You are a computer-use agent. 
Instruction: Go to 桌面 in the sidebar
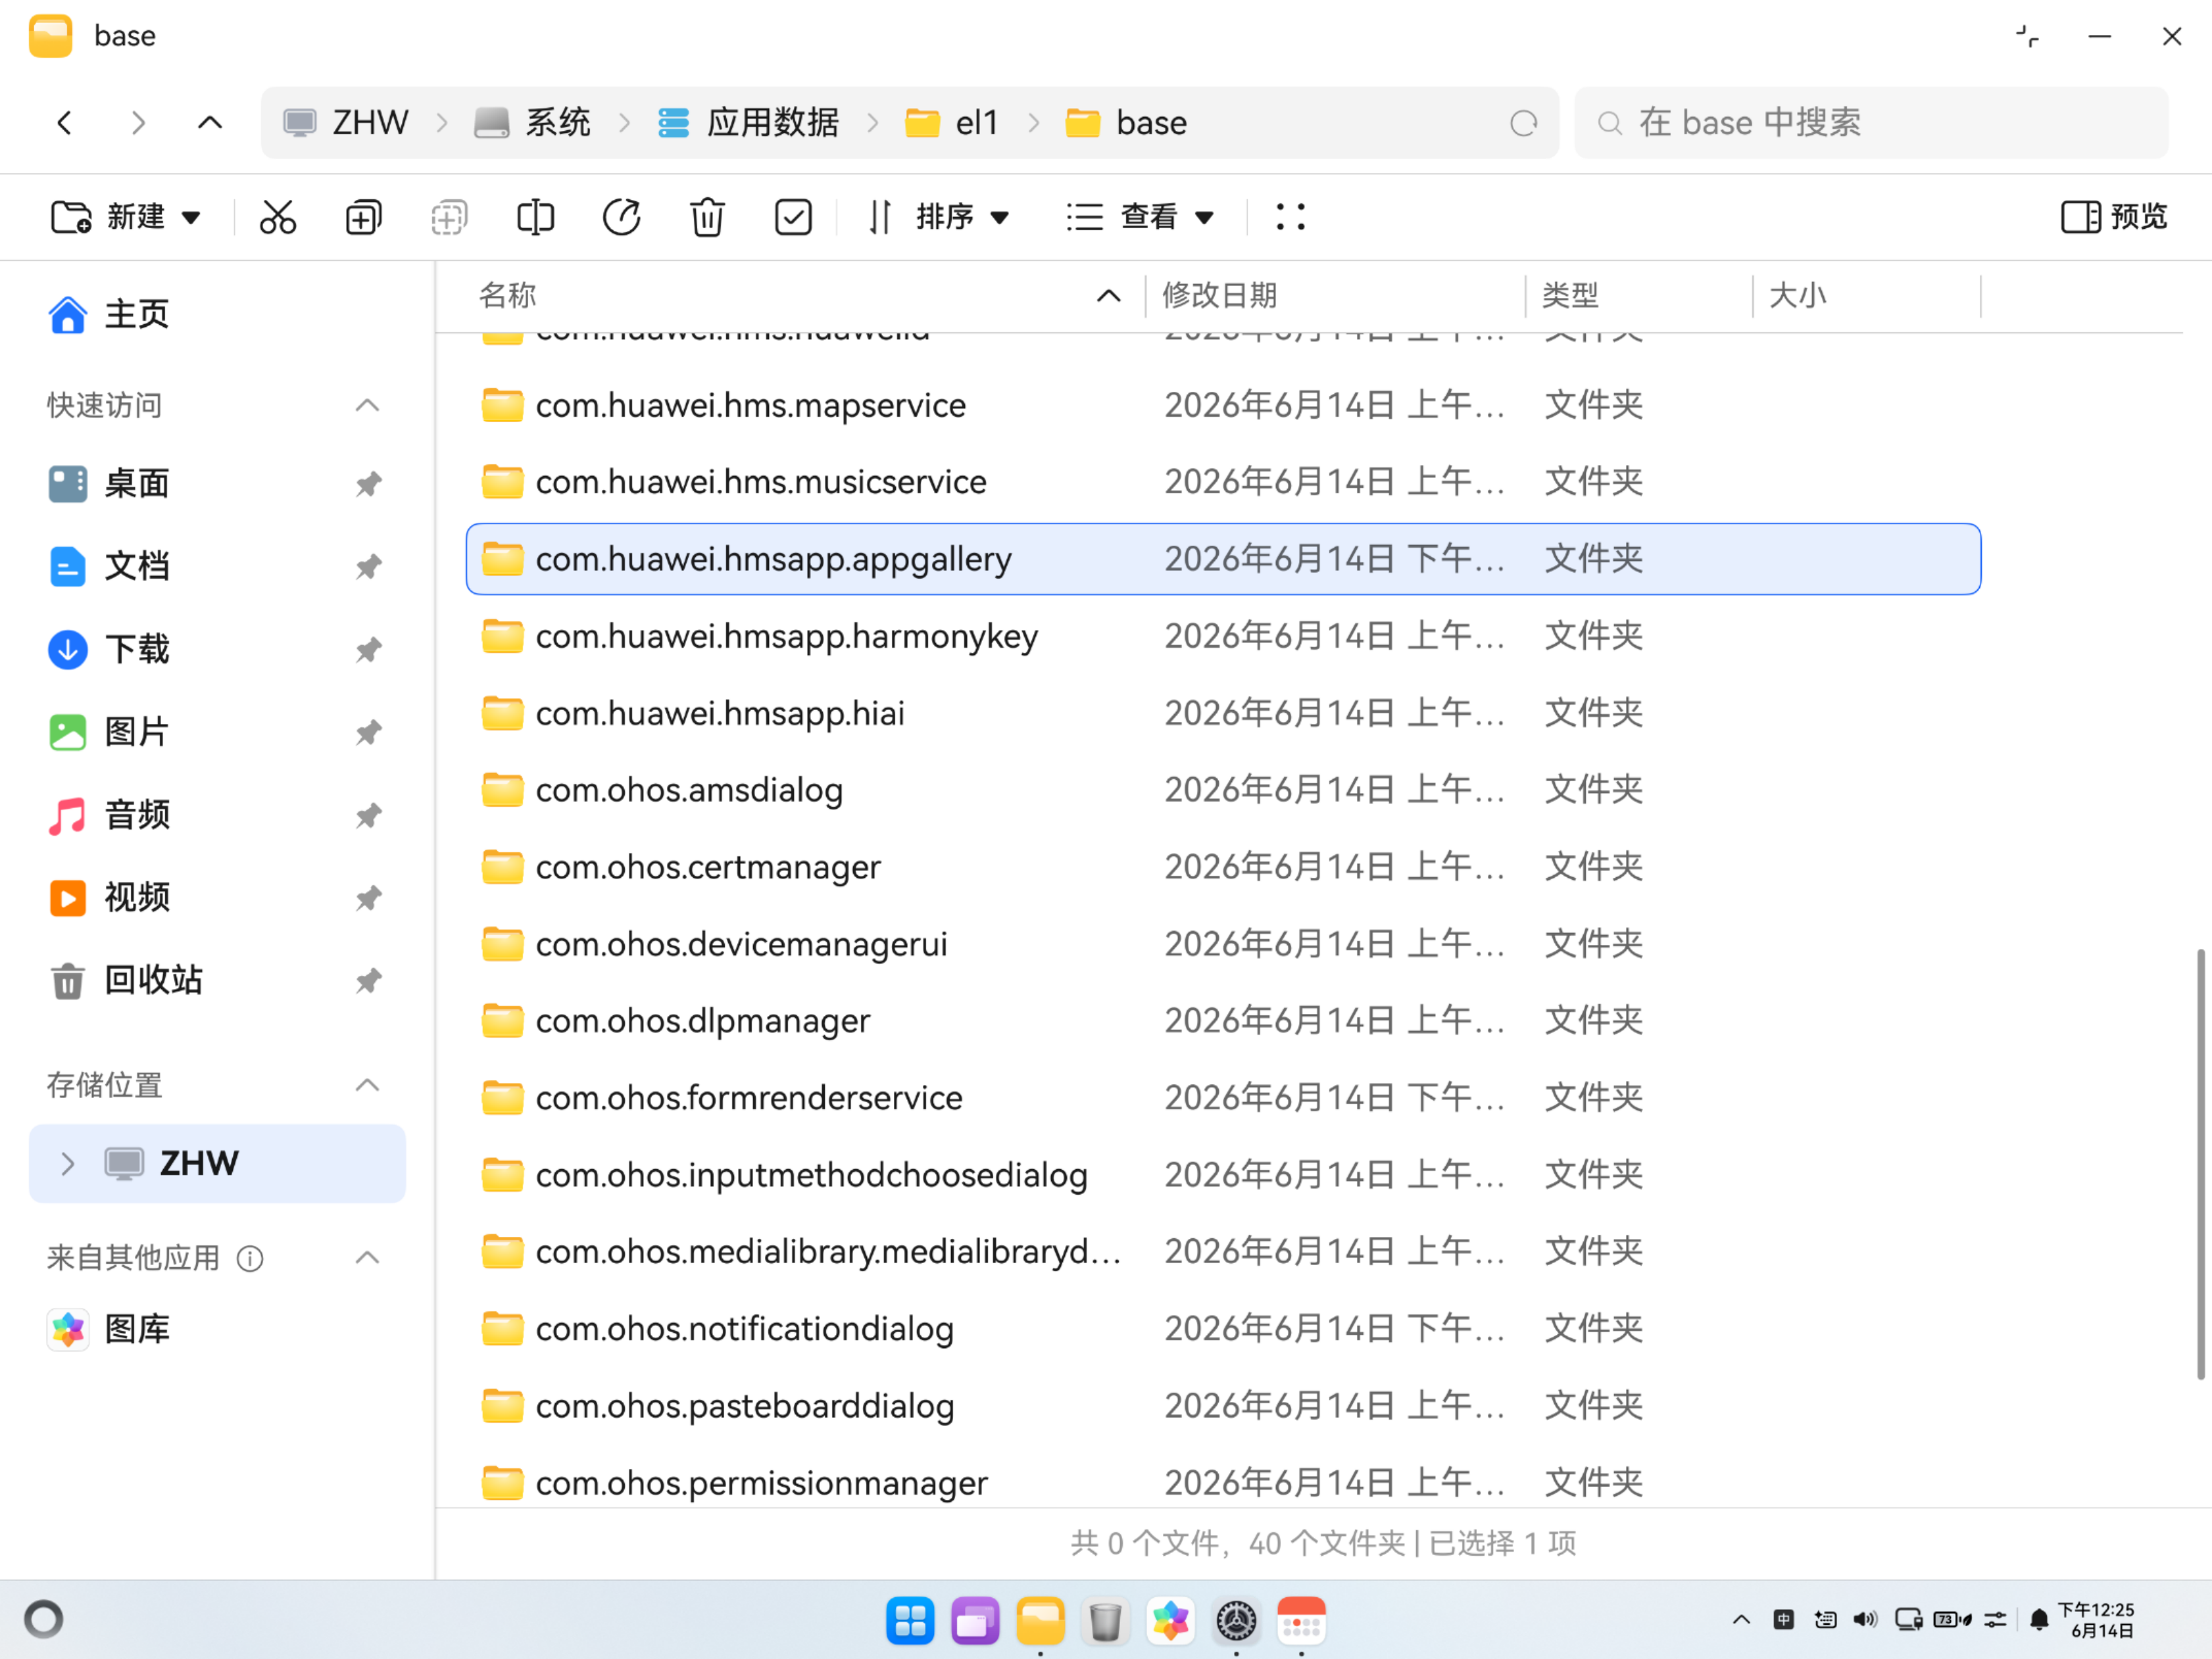point(109,484)
